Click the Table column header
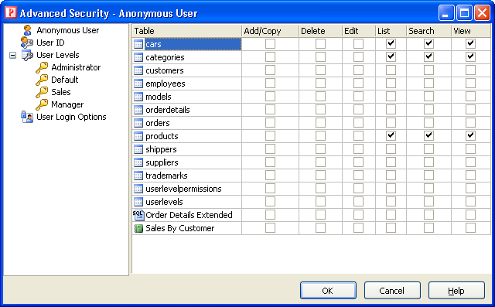Viewport: 495px width, 307px height. click(x=187, y=31)
